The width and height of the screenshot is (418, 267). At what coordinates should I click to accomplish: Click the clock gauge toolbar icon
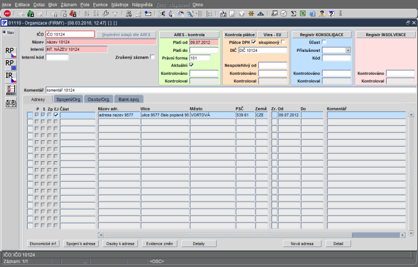(x=284, y=14)
